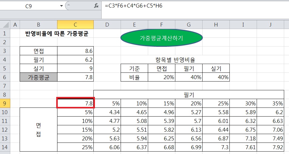Select row 9 header
289x154 pixels.
5,103
